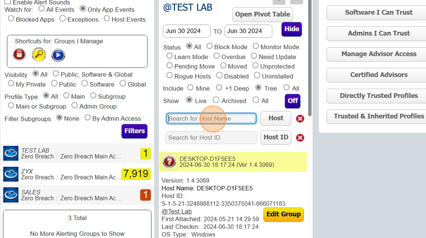Click the blue play shortcut icon

click(x=58, y=55)
